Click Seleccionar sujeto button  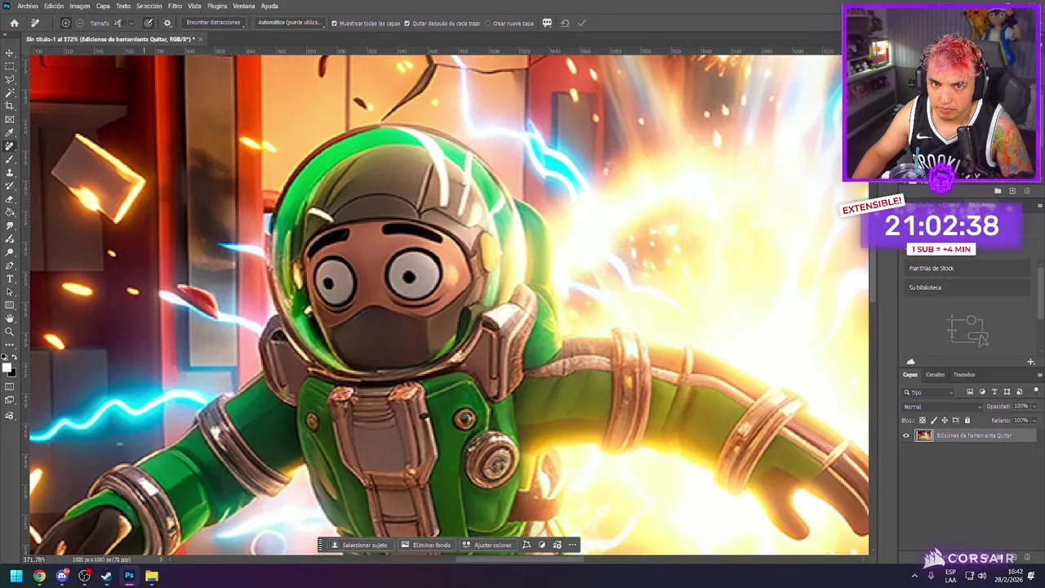(359, 545)
